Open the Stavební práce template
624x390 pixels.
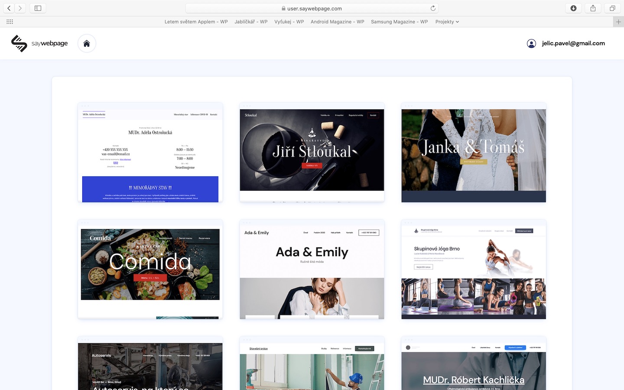(x=312, y=364)
